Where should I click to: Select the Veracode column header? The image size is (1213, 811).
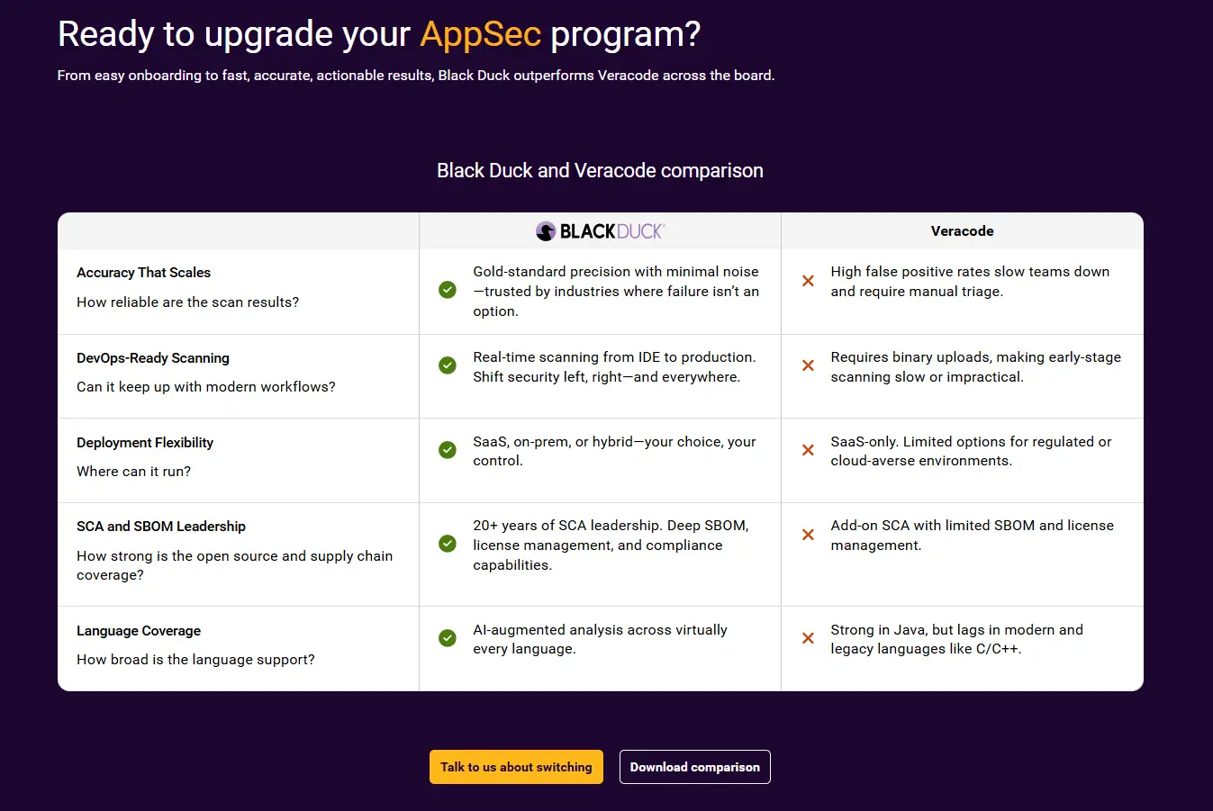point(963,231)
